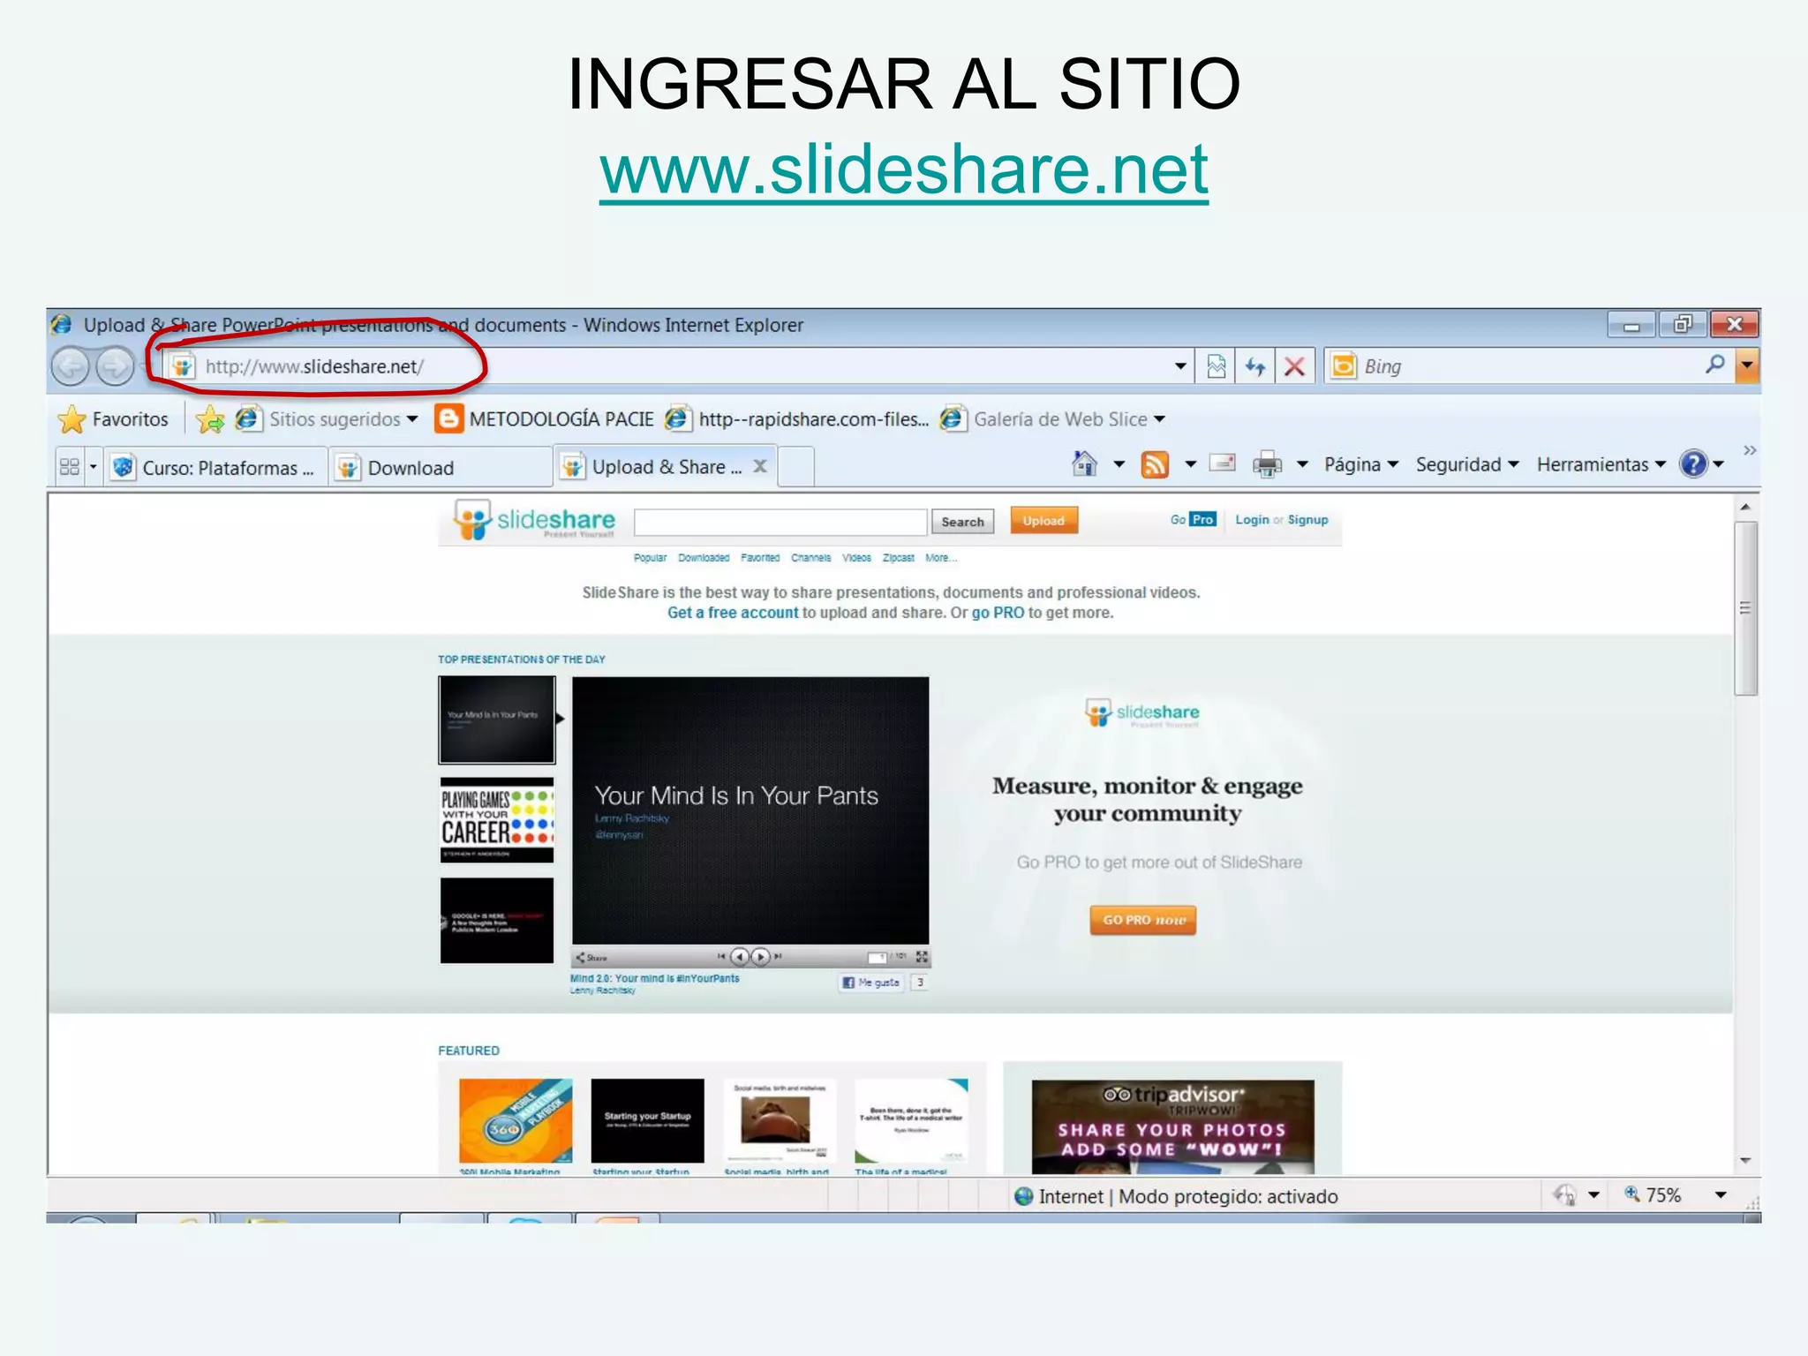Click the Internet Modo protegido status zone

pos(1176,1196)
